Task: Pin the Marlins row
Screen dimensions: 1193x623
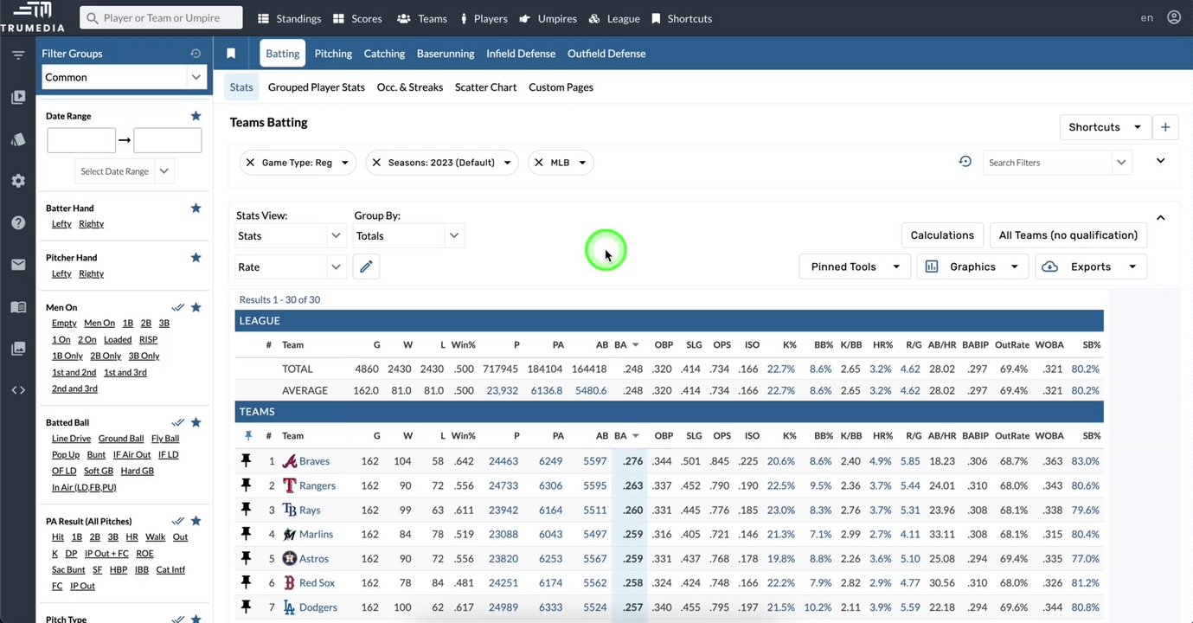Action: pyautogui.click(x=246, y=534)
